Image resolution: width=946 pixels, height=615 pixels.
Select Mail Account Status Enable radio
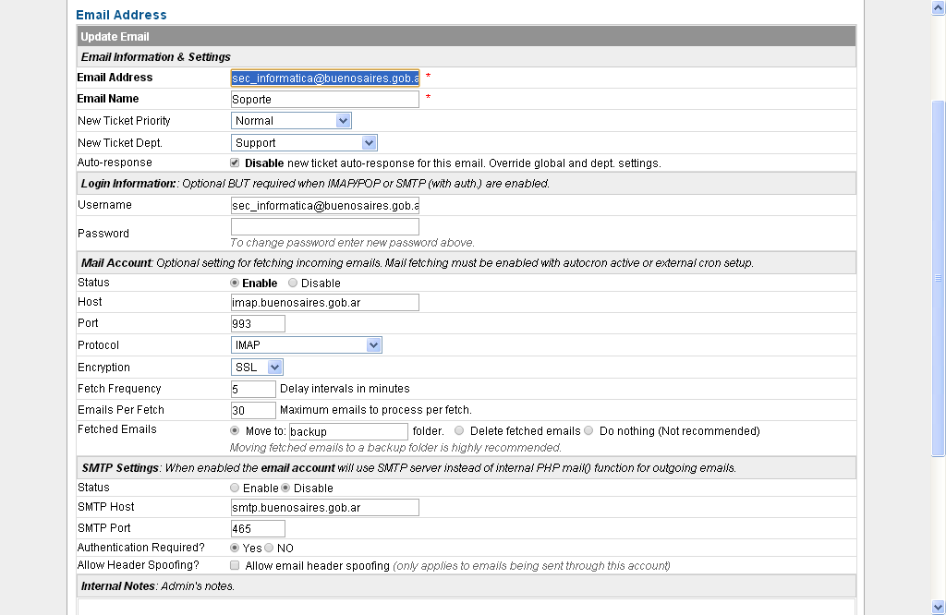(x=235, y=283)
